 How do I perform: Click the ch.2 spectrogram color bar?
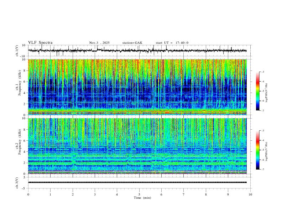[x=258, y=150]
